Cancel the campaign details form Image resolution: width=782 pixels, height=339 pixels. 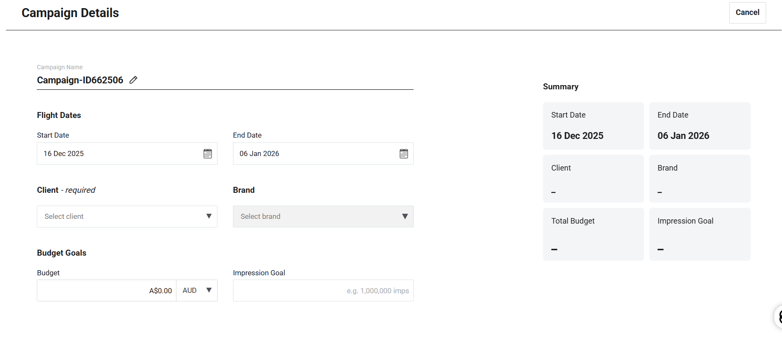(x=747, y=13)
